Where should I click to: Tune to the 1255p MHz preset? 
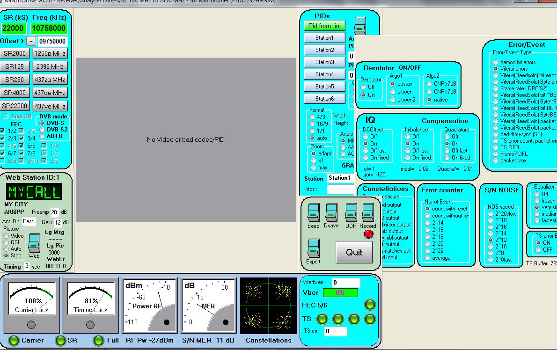(50, 54)
